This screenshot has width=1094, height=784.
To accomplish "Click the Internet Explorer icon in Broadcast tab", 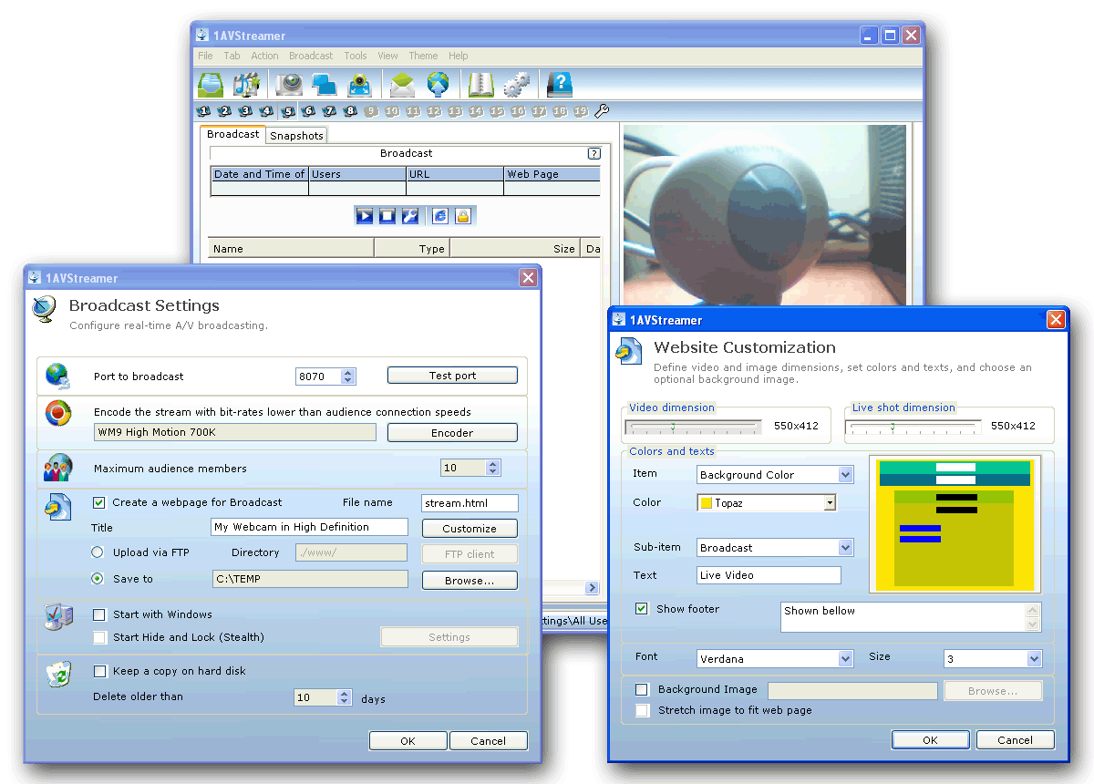I will pos(440,216).
